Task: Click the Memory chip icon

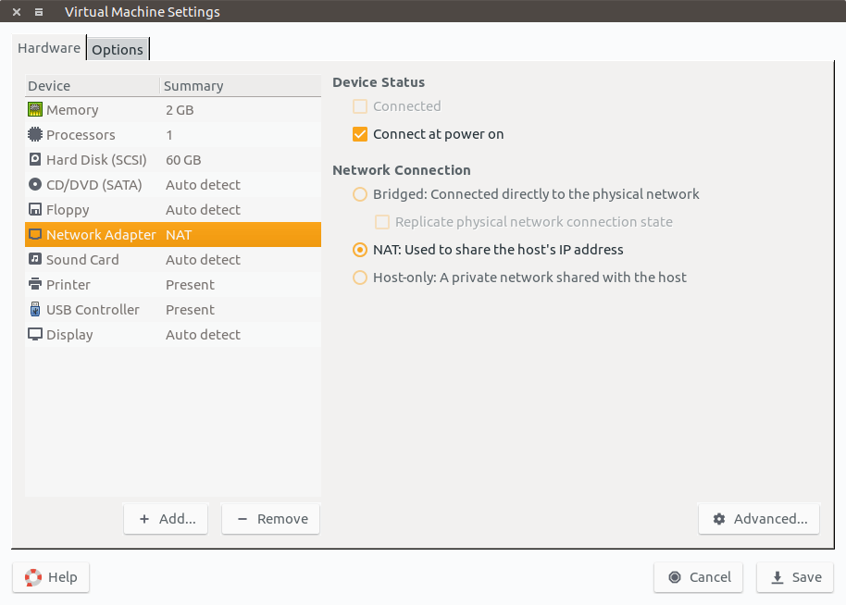Action: pyautogui.click(x=35, y=109)
